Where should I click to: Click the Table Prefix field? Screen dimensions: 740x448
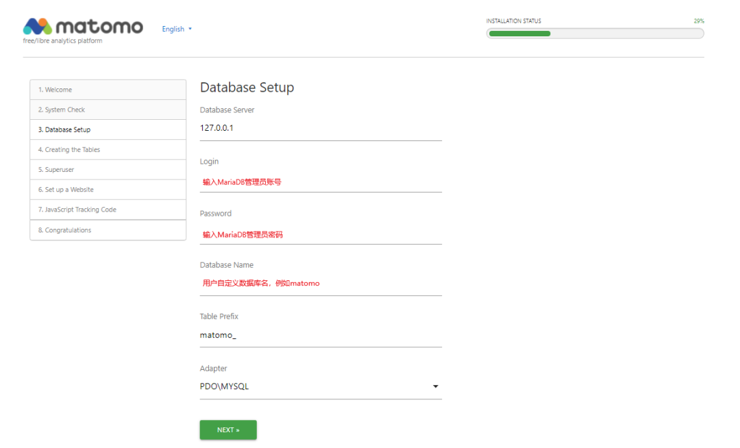321,335
